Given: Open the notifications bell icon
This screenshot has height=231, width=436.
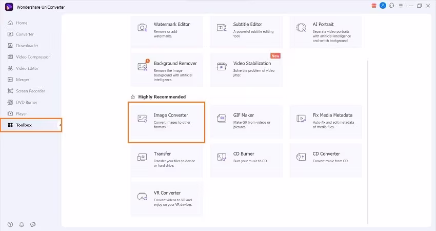Looking at the screenshot, I should click(x=22, y=224).
